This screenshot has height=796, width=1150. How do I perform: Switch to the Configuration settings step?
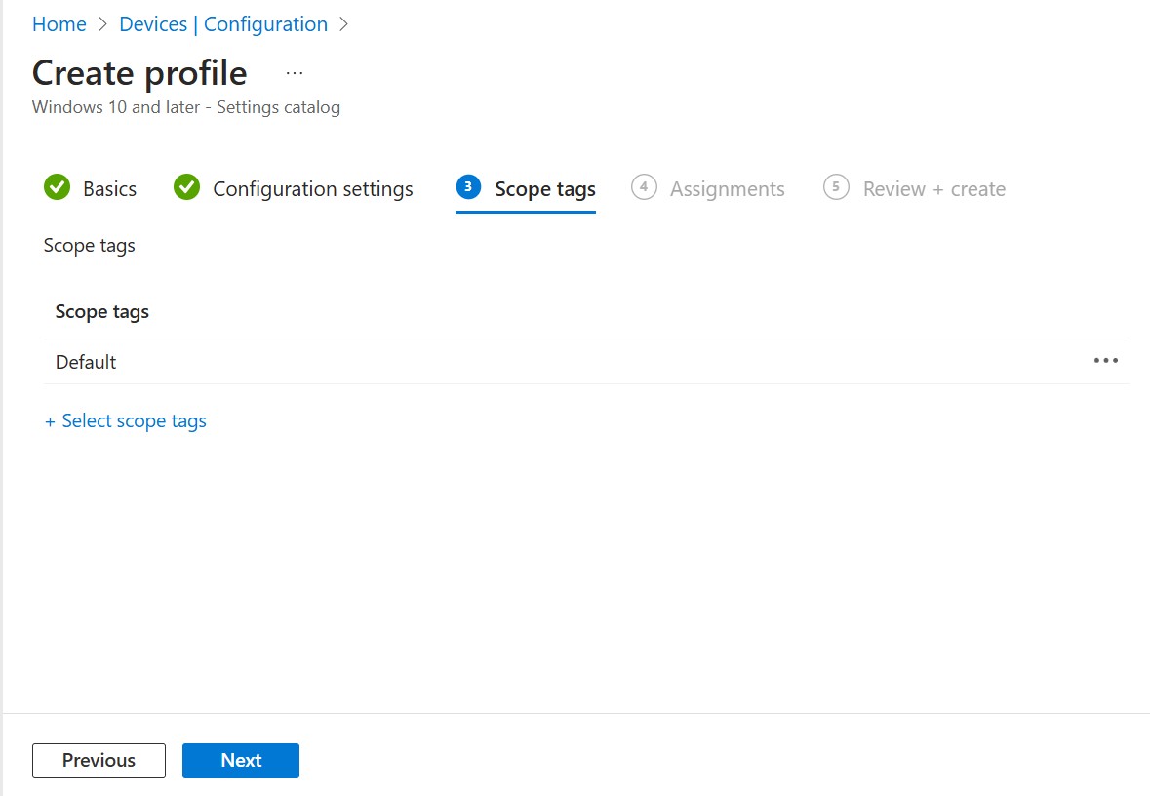coord(312,188)
